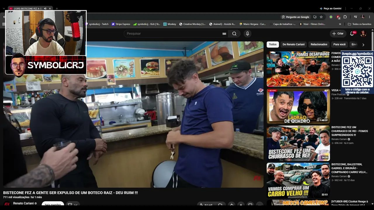Open the Stripe Express bookmark
This screenshot has height=210, width=374.
121,24
